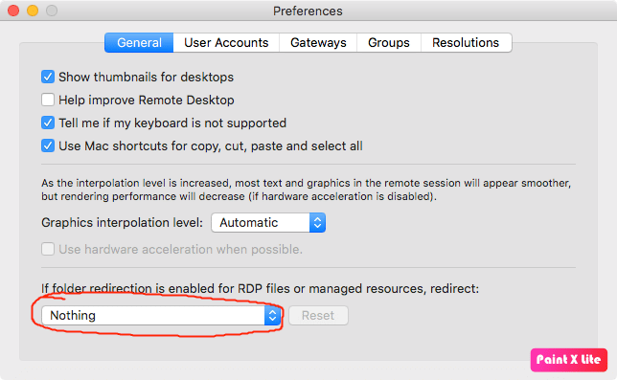Viewport: 617px width, 380px height.
Task: Toggle Tell me if keyboard not supported
Action: point(48,123)
